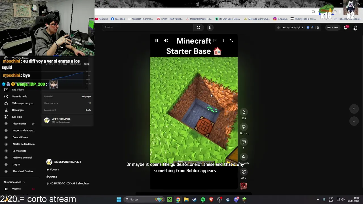Open the NO BATIDÃO sound link
363x204 pixels.
click(x=68, y=184)
